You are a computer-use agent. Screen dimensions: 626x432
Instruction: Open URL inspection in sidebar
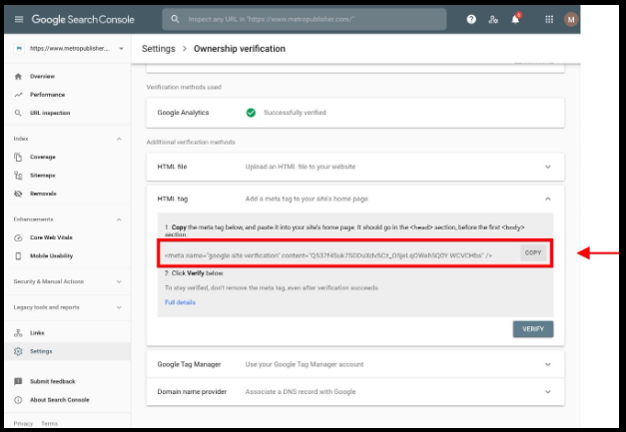(50, 113)
